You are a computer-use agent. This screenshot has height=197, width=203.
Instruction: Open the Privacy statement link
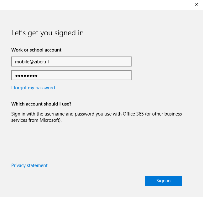29,165
